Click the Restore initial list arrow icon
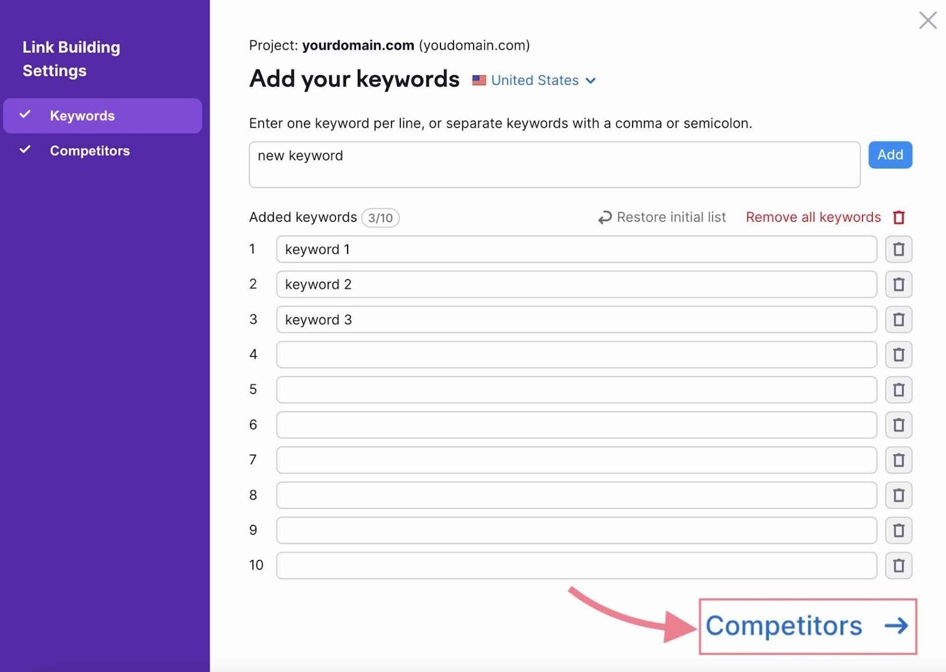Screen dimensions: 946x672 click(x=604, y=218)
